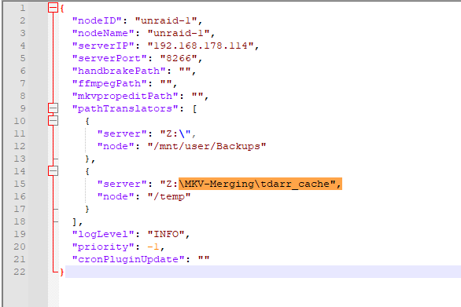Click the "serverPort" key
The width and height of the screenshot is (461, 307).
tap(109, 58)
